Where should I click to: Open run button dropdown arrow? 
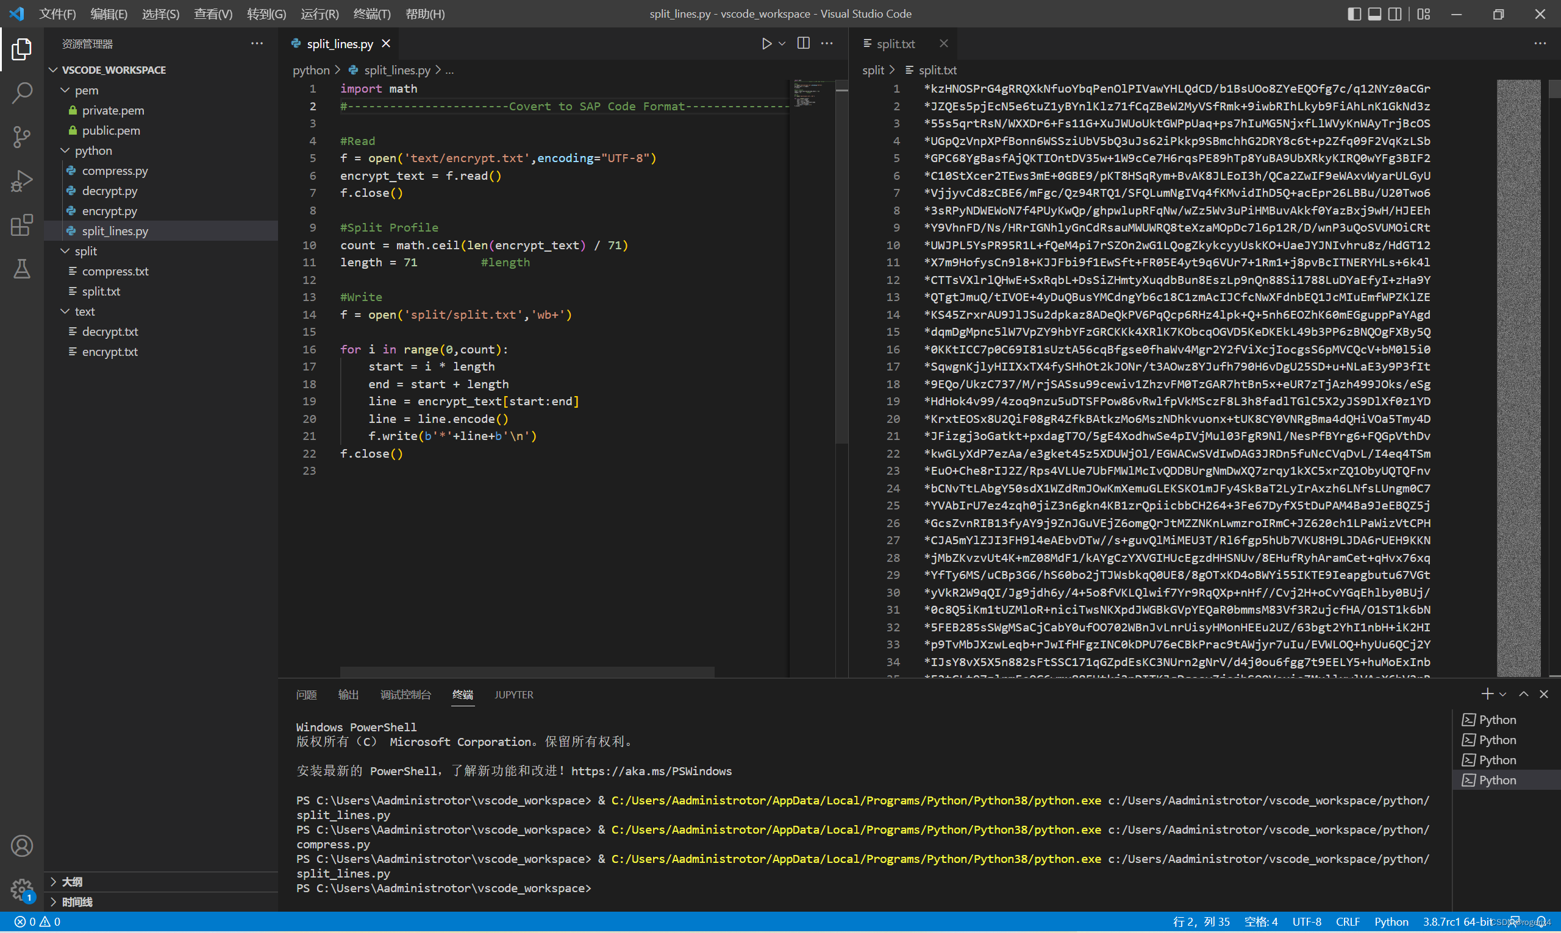pos(782,43)
